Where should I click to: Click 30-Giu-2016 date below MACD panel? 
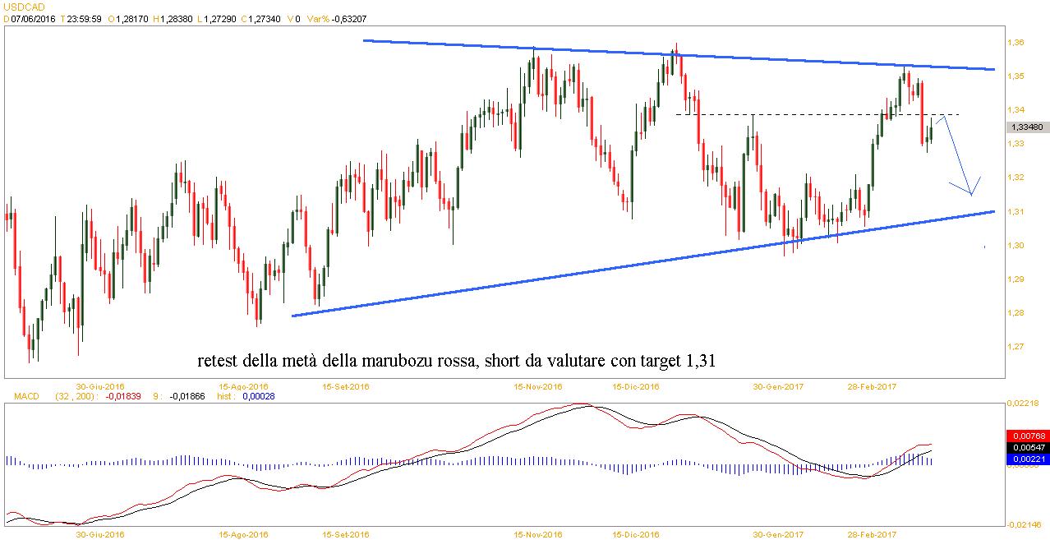[100, 535]
